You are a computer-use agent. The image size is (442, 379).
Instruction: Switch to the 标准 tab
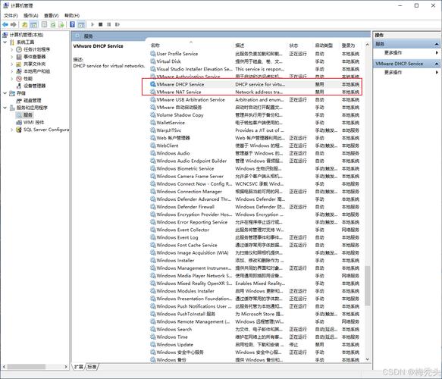[92, 367]
